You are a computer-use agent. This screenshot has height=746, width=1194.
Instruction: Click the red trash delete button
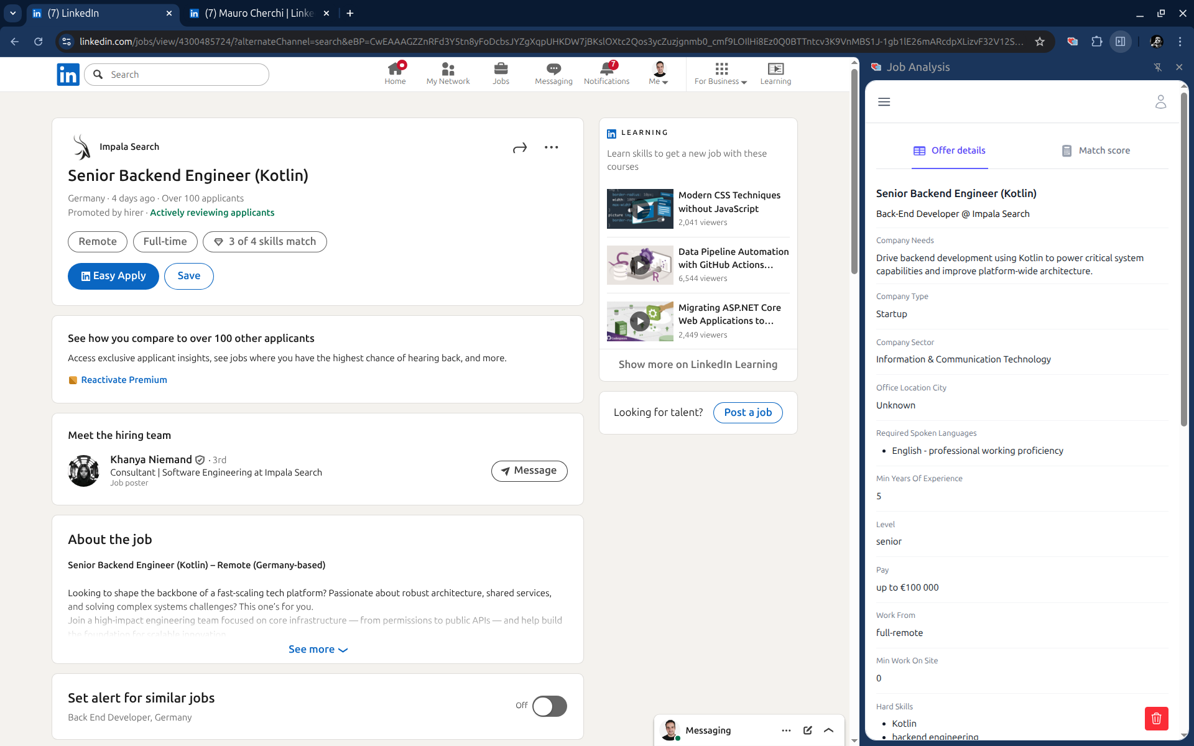pyautogui.click(x=1156, y=719)
